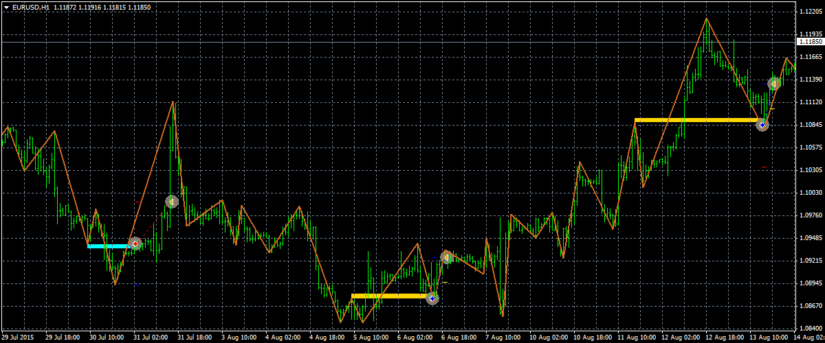
Task: Click the 6 Aug 18:00 time label
Action: tap(459, 338)
